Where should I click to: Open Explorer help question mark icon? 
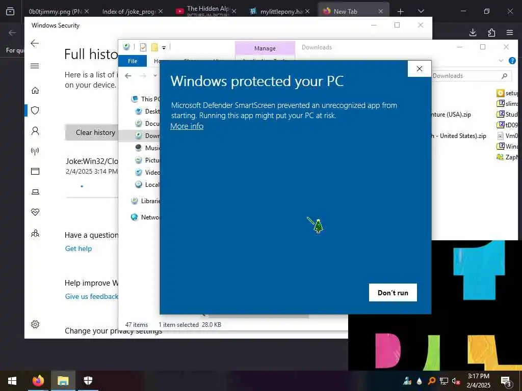tap(512, 61)
